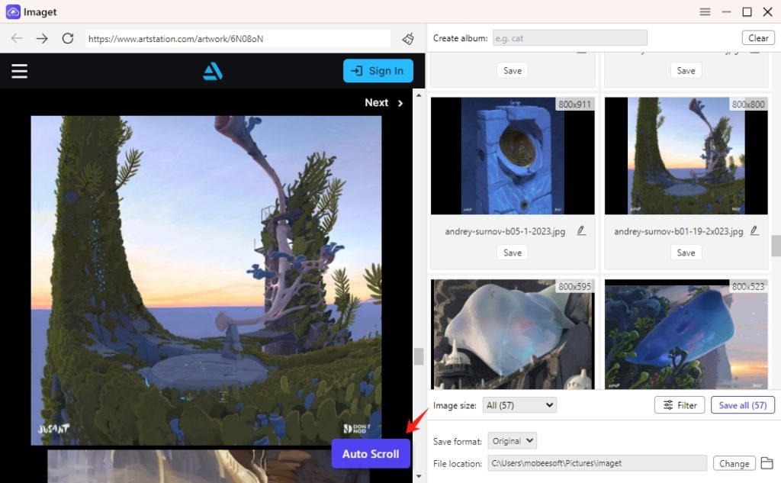
Task: Open the Imaget app menu via hamburger icon
Action: (x=705, y=11)
